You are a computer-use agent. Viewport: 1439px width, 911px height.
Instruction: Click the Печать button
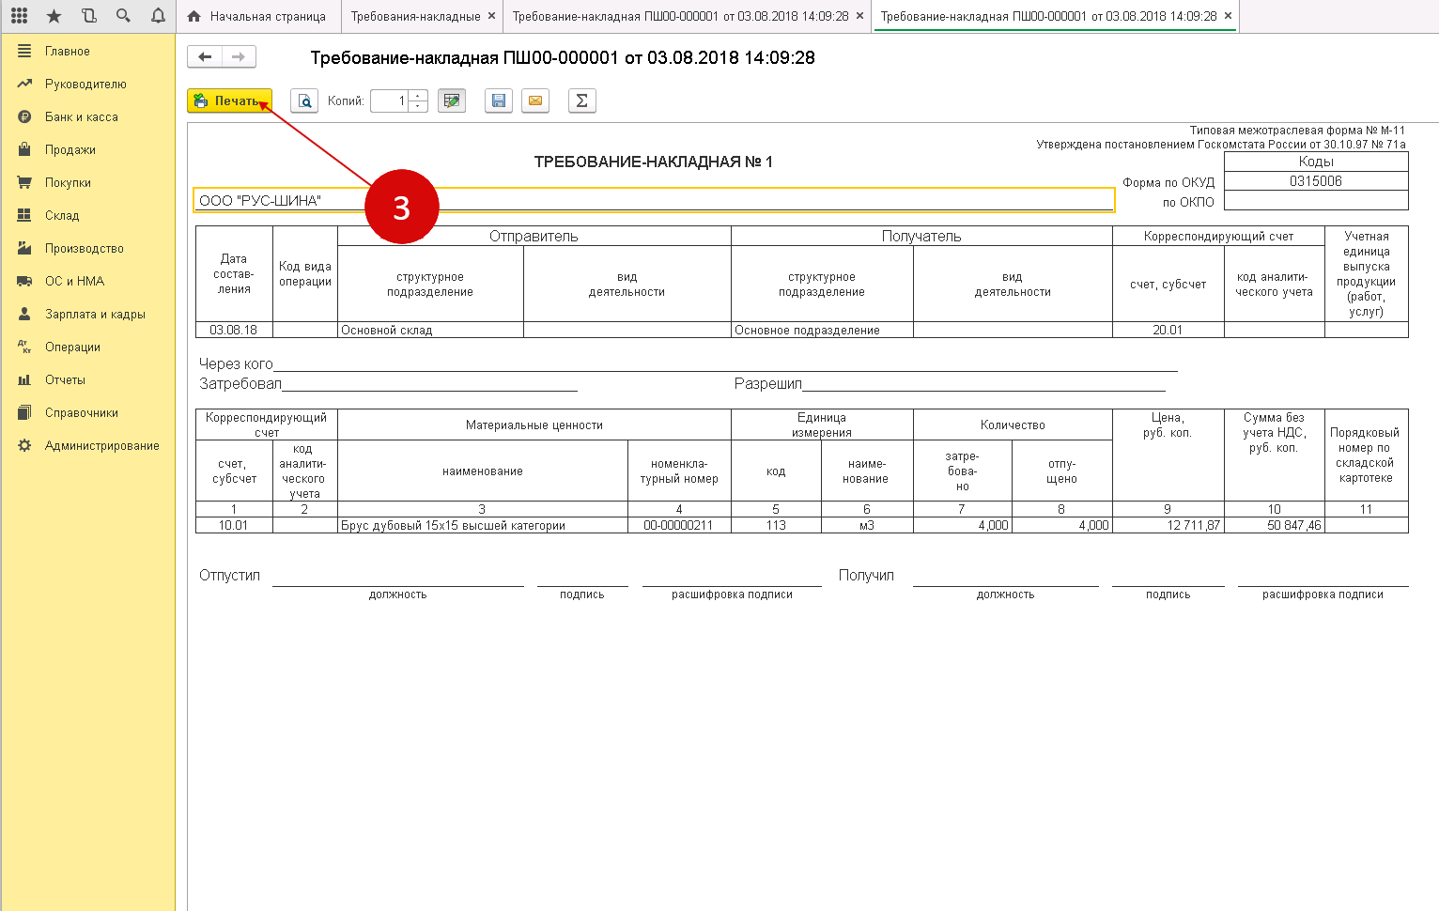click(x=229, y=100)
